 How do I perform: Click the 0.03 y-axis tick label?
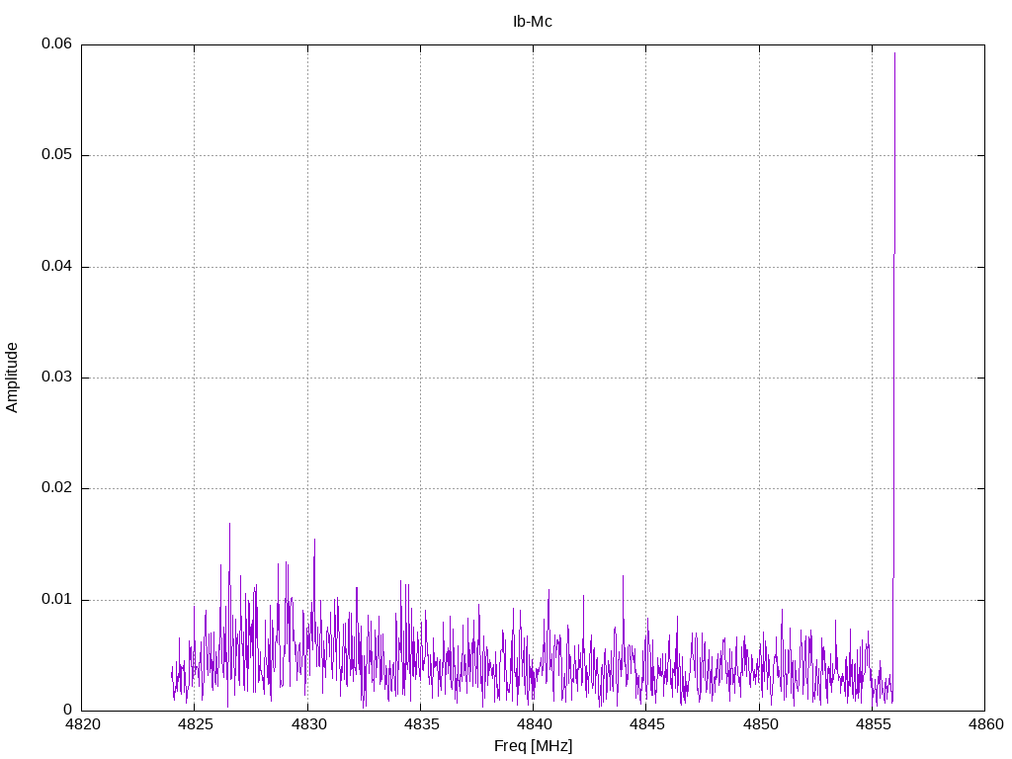click(56, 377)
